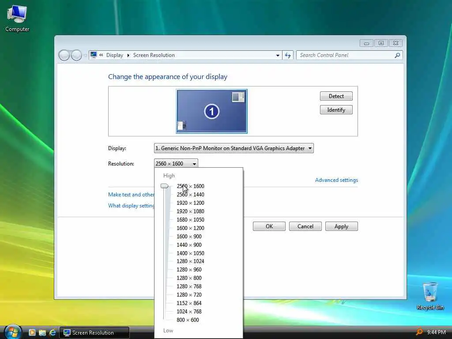
Task: Click the Windows Start orb
Action: [x=12, y=332]
